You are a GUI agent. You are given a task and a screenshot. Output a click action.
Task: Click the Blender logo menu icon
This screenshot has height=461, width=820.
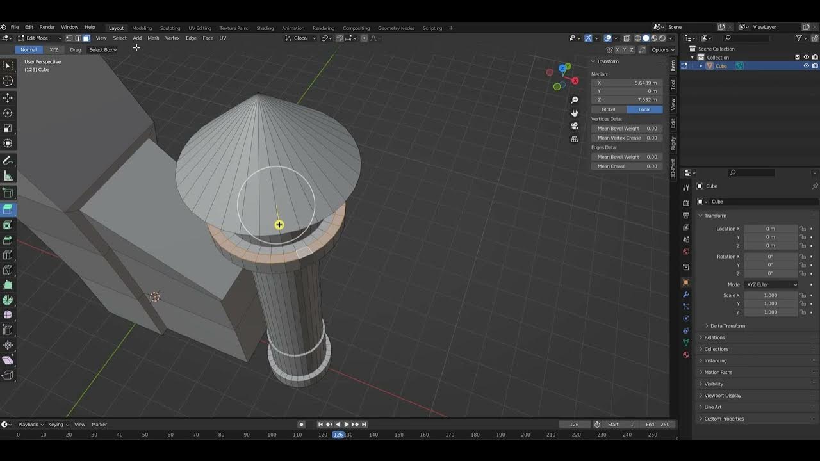tap(4, 27)
